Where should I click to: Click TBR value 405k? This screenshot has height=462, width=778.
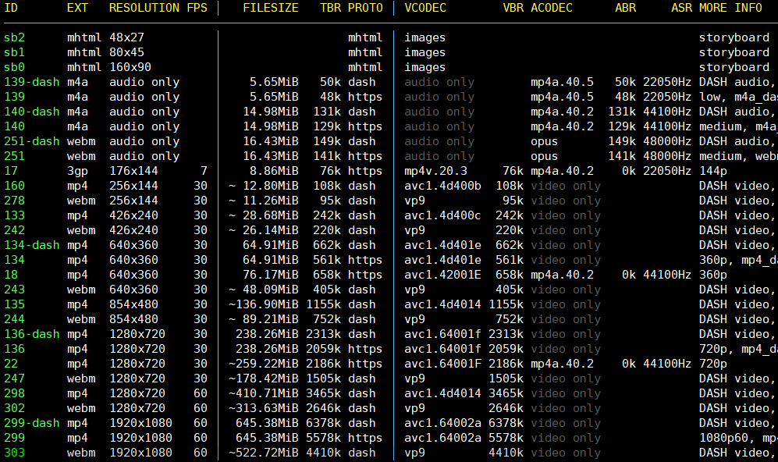(327, 290)
